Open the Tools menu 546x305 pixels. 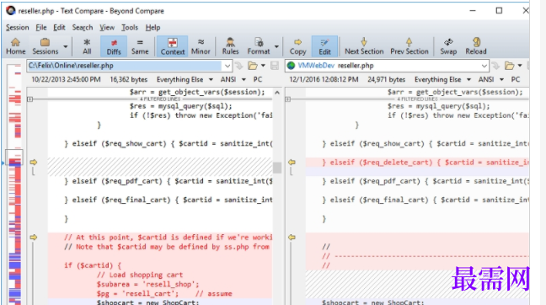point(130,28)
